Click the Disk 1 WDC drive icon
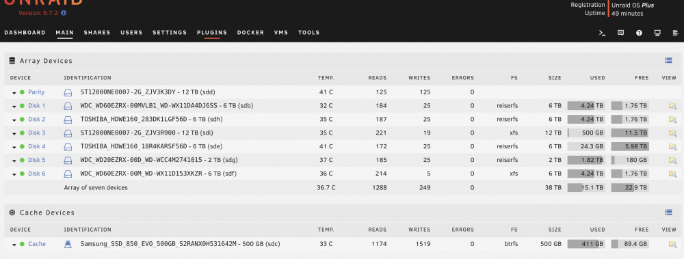The image size is (684, 259). [x=68, y=106]
